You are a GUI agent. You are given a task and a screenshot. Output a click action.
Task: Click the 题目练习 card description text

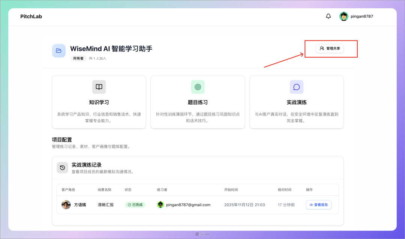198,117
